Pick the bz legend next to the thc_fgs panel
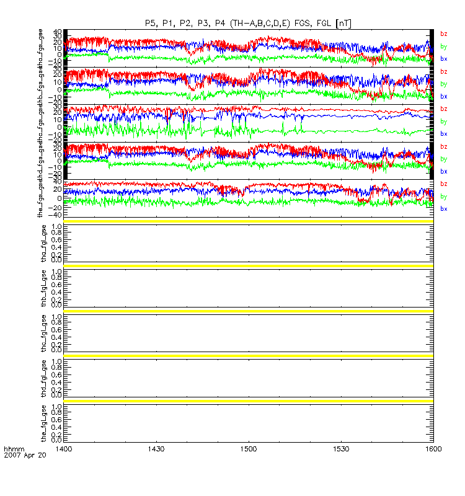 coord(444,109)
